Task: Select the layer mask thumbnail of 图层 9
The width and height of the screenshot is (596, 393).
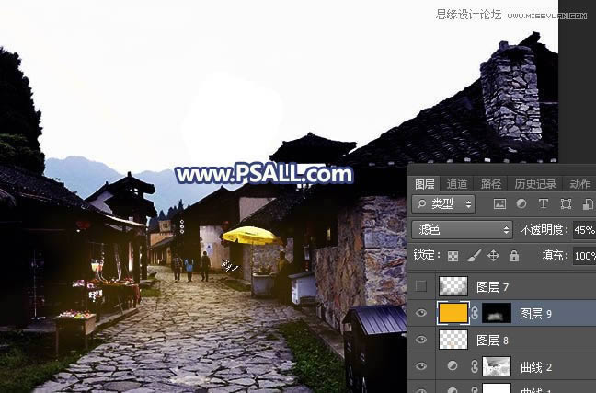Action: pos(496,313)
